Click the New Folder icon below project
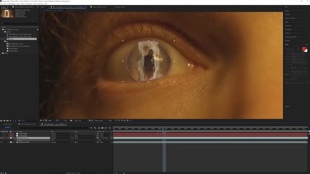 click(4, 121)
